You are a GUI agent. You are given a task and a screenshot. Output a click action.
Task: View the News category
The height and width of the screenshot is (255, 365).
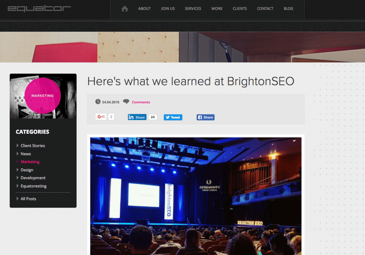26,154
